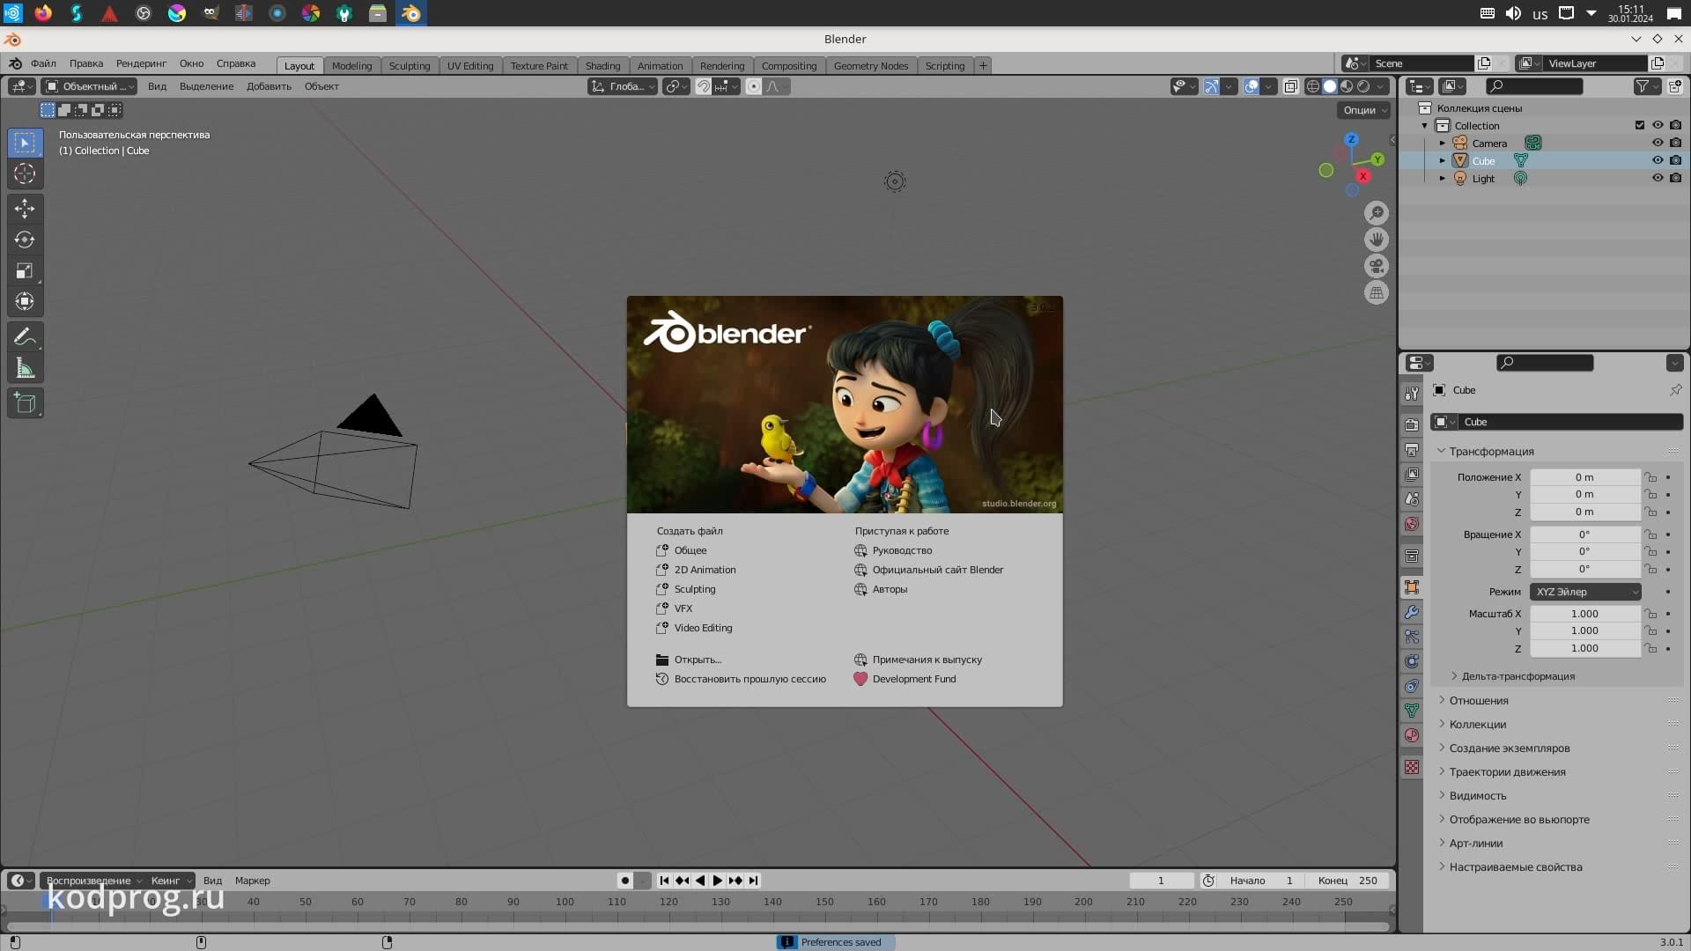Pin the Cube properties panel

(1675, 390)
